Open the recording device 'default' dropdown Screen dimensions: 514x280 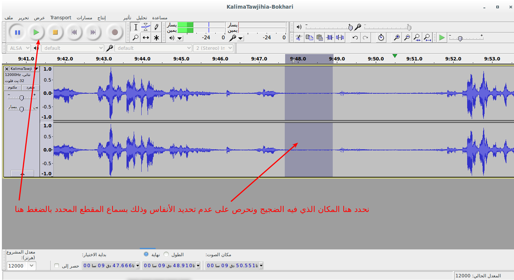coord(153,48)
